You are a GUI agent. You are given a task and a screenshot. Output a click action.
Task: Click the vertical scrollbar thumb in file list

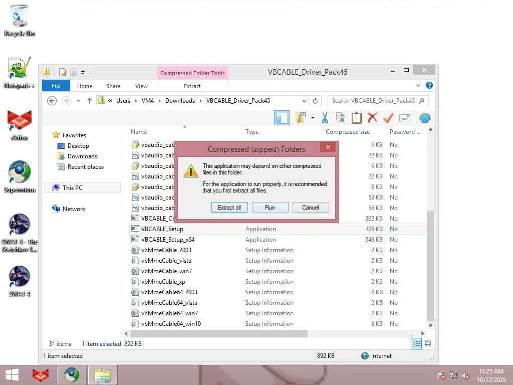430,265
